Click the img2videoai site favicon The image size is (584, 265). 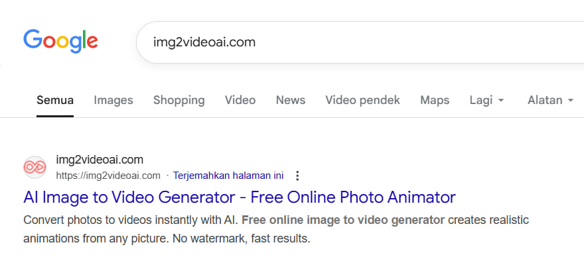click(x=35, y=168)
